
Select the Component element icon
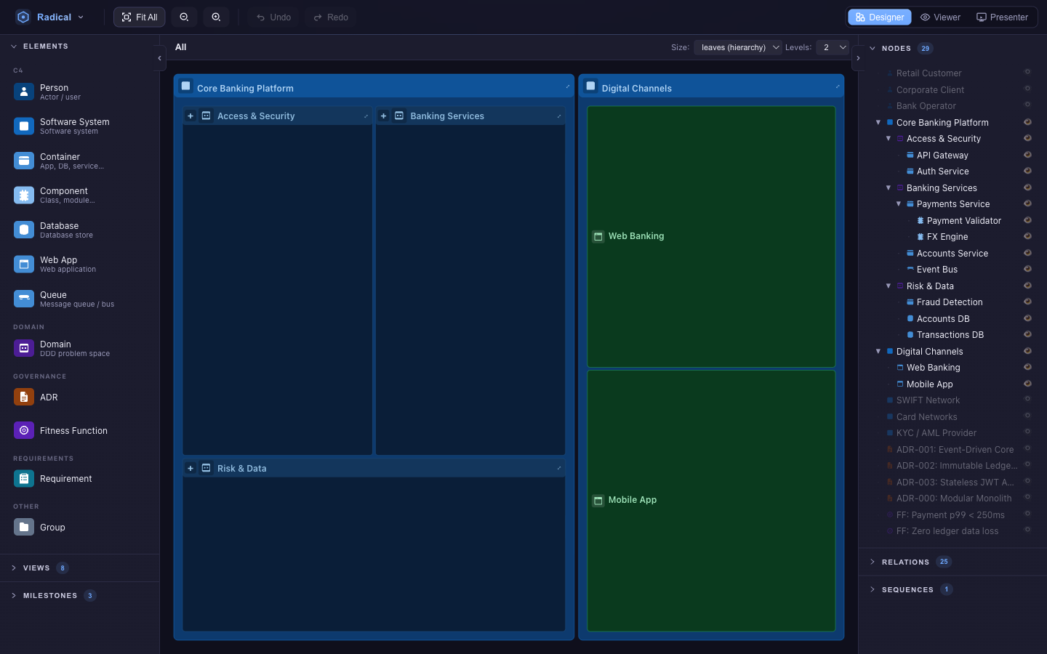pos(24,195)
